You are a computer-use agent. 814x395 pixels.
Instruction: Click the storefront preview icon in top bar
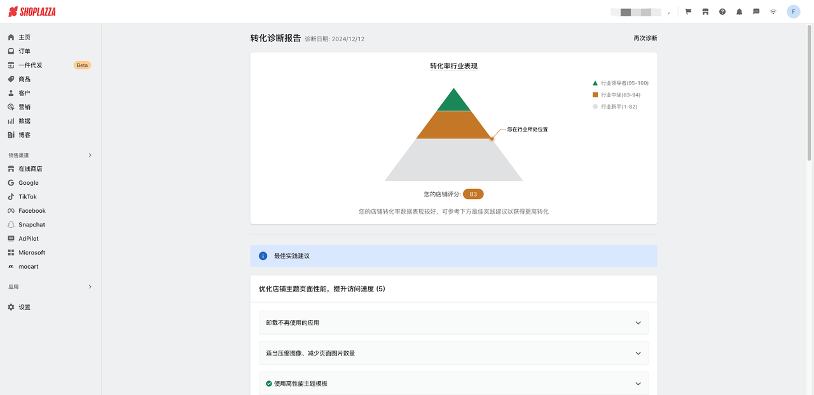(705, 11)
